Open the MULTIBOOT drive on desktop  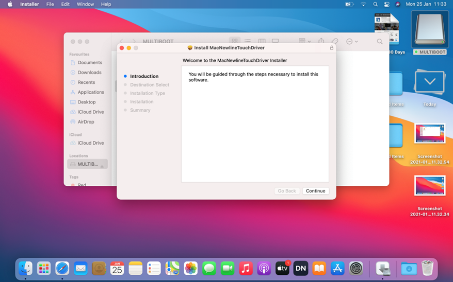click(x=429, y=31)
